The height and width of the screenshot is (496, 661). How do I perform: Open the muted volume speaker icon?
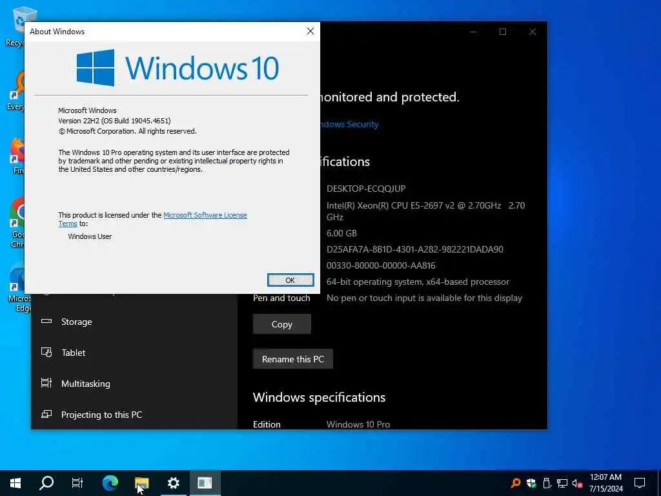(x=578, y=483)
